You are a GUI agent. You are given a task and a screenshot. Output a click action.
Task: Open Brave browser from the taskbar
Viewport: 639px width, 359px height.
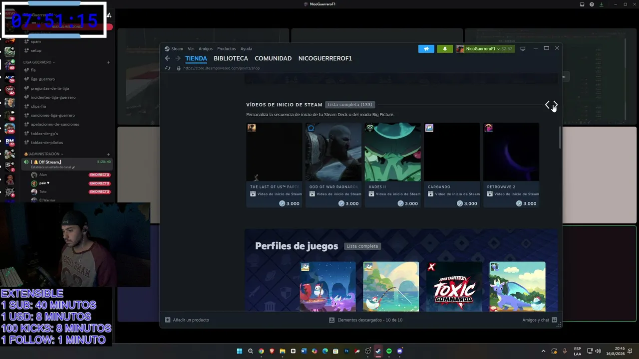click(272, 351)
